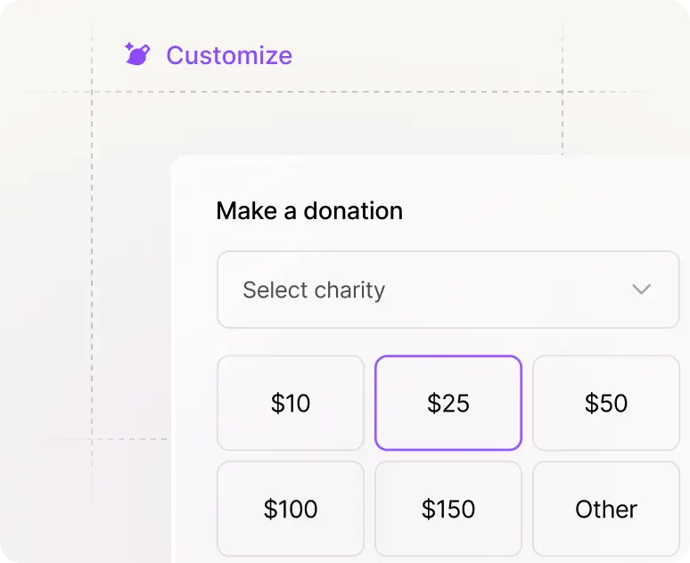690x563 pixels.
Task: Select the $100 donation button
Action: coord(291,509)
